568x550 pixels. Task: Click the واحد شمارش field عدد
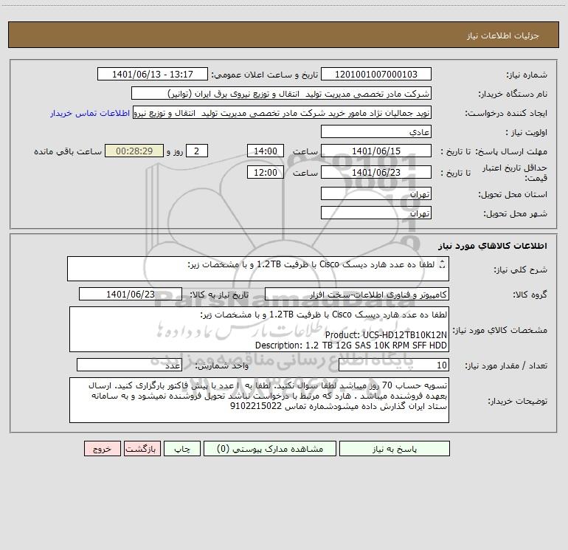coord(129,365)
